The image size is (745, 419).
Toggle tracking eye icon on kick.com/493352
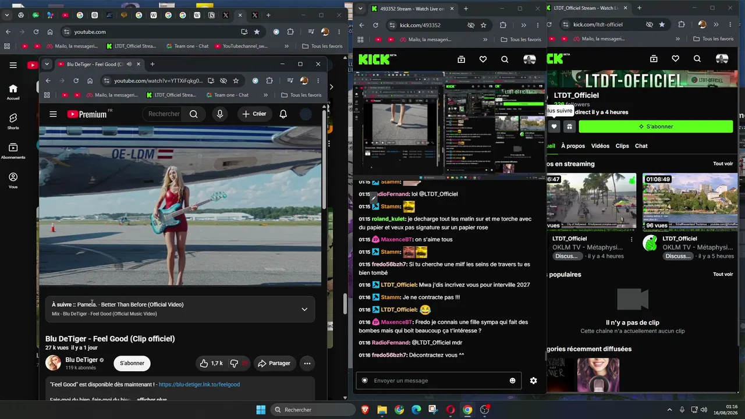click(x=471, y=25)
